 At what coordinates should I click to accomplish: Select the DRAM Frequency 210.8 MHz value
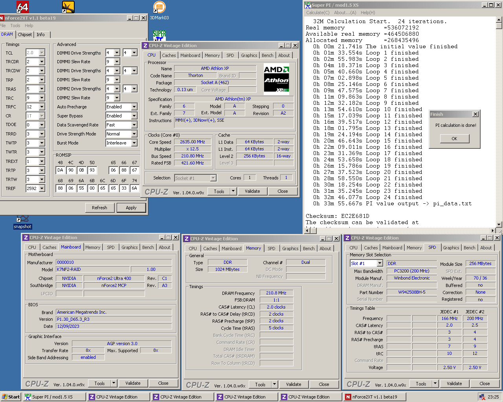click(x=276, y=293)
